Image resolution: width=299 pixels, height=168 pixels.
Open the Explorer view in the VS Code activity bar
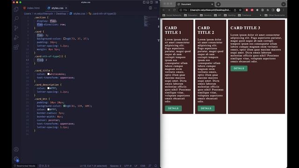16,9
